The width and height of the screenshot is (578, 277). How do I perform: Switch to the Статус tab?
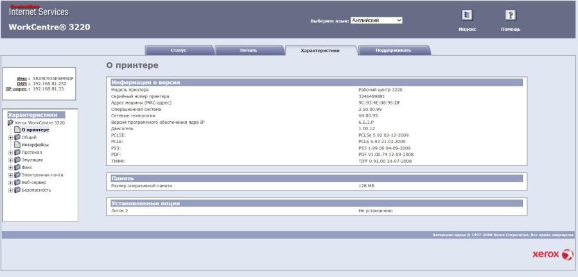pyautogui.click(x=179, y=51)
